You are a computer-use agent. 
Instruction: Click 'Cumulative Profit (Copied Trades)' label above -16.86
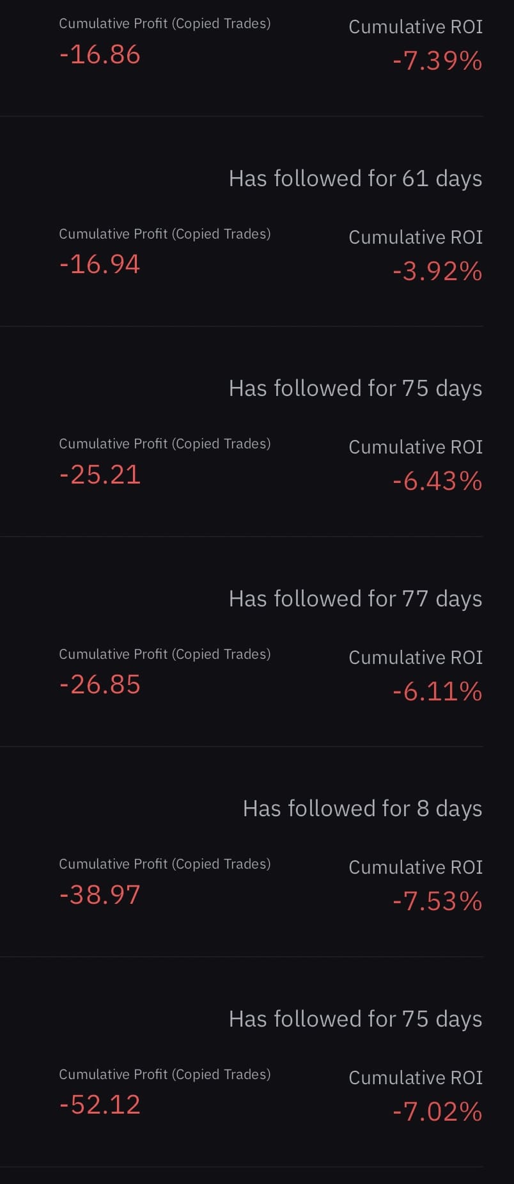164,24
